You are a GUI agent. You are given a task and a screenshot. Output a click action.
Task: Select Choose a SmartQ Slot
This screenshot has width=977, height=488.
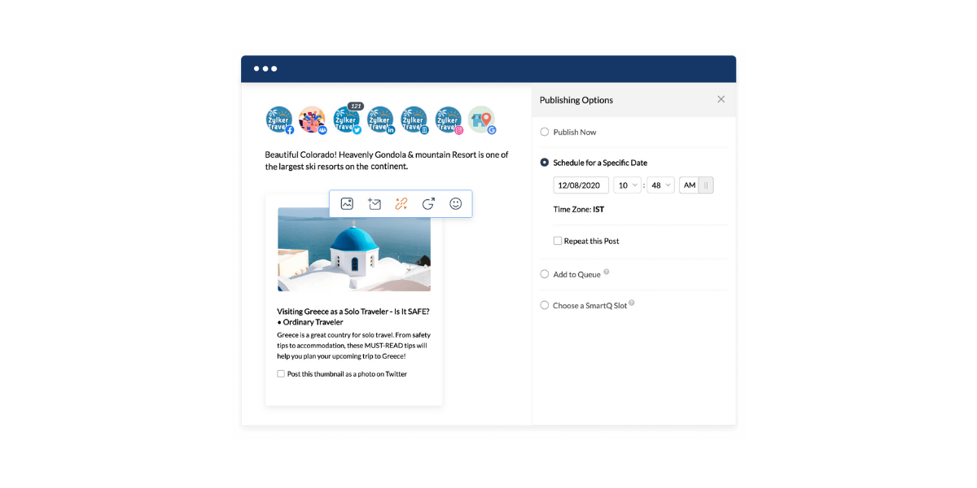point(543,305)
